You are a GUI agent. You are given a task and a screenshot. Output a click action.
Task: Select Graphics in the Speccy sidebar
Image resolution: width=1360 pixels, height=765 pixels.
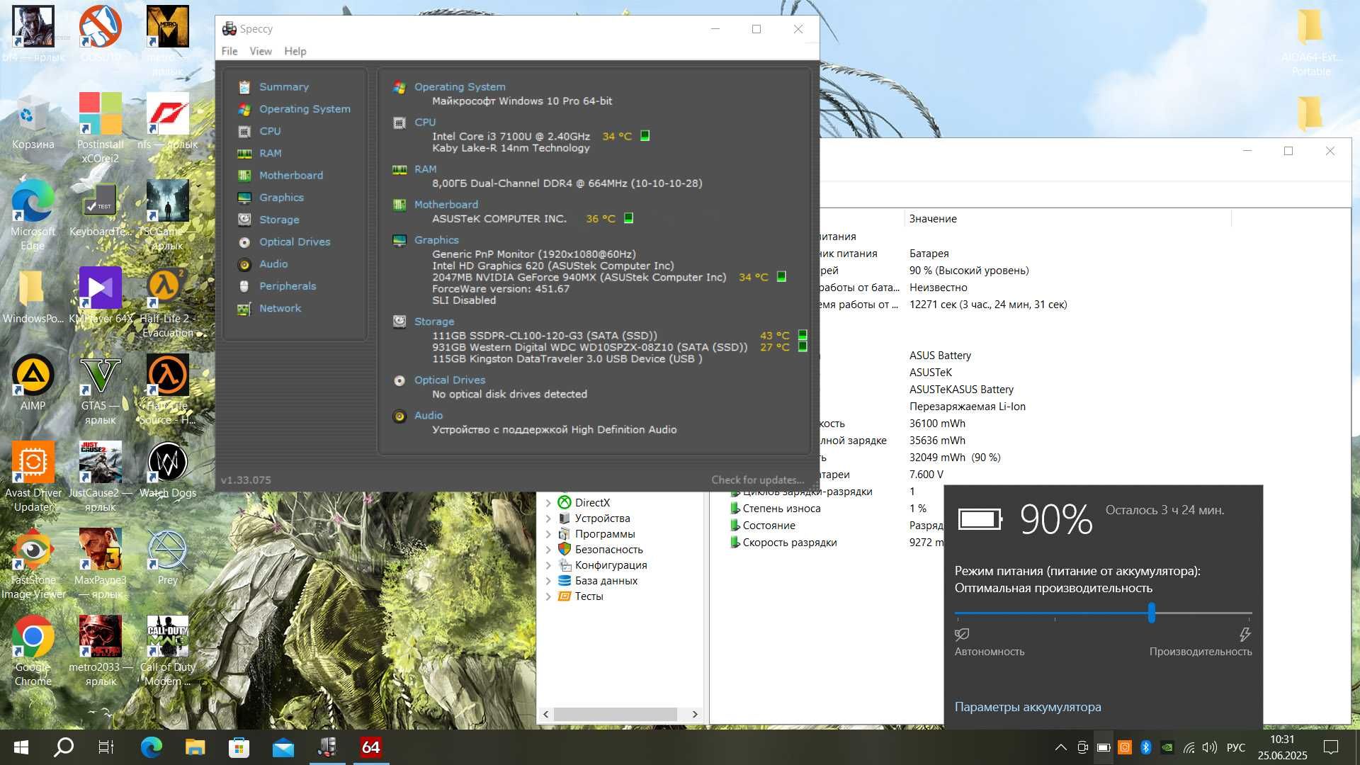pos(281,197)
